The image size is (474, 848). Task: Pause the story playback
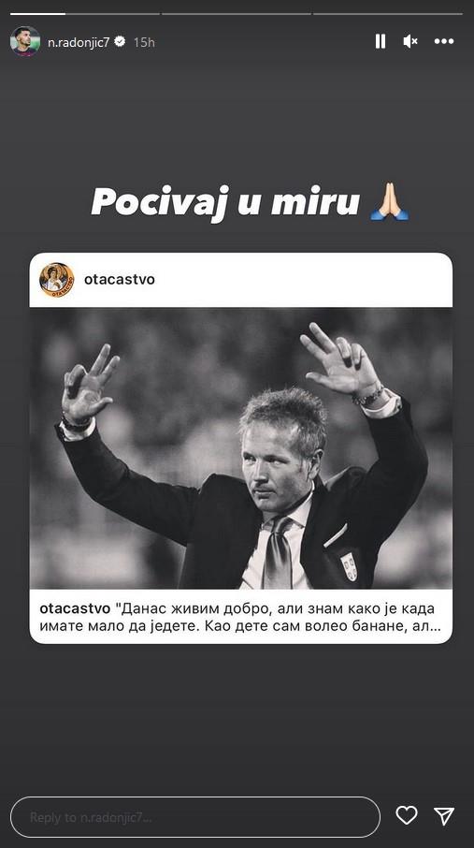pos(381,41)
